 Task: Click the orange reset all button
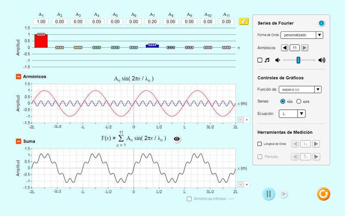point(323,194)
